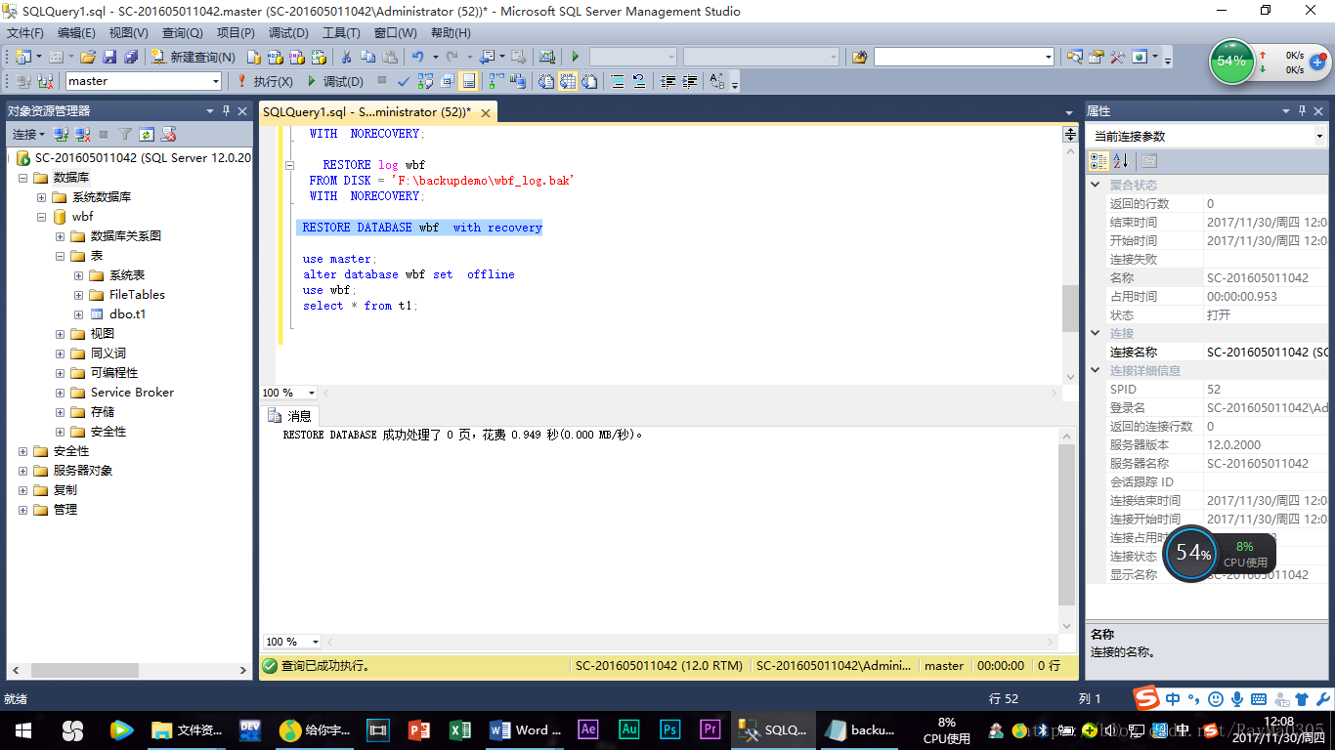The image size is (1335, 750).
Task: Click the editor vertical scrollbar thumb
Action: [1070, 309]
